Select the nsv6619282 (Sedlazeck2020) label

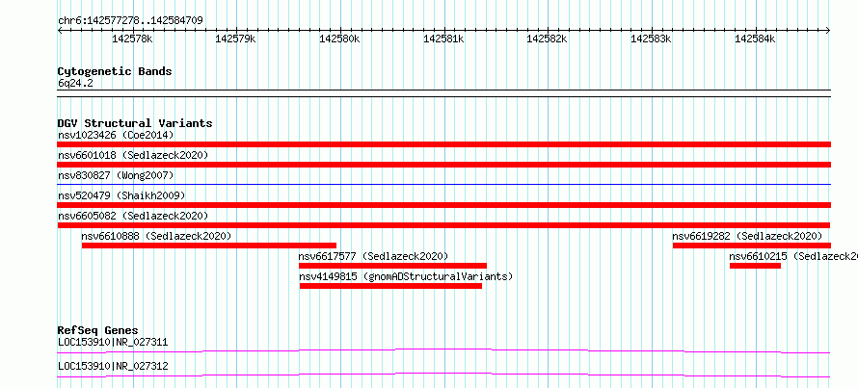coord(747,236)
